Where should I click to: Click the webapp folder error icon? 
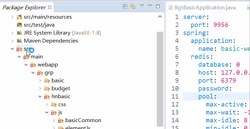[x=33, y=65]
